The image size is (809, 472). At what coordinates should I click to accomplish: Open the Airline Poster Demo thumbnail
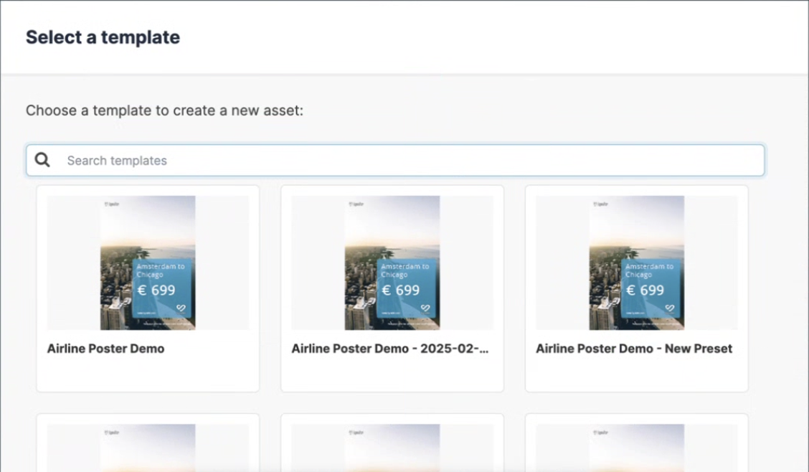click(148, 263)
